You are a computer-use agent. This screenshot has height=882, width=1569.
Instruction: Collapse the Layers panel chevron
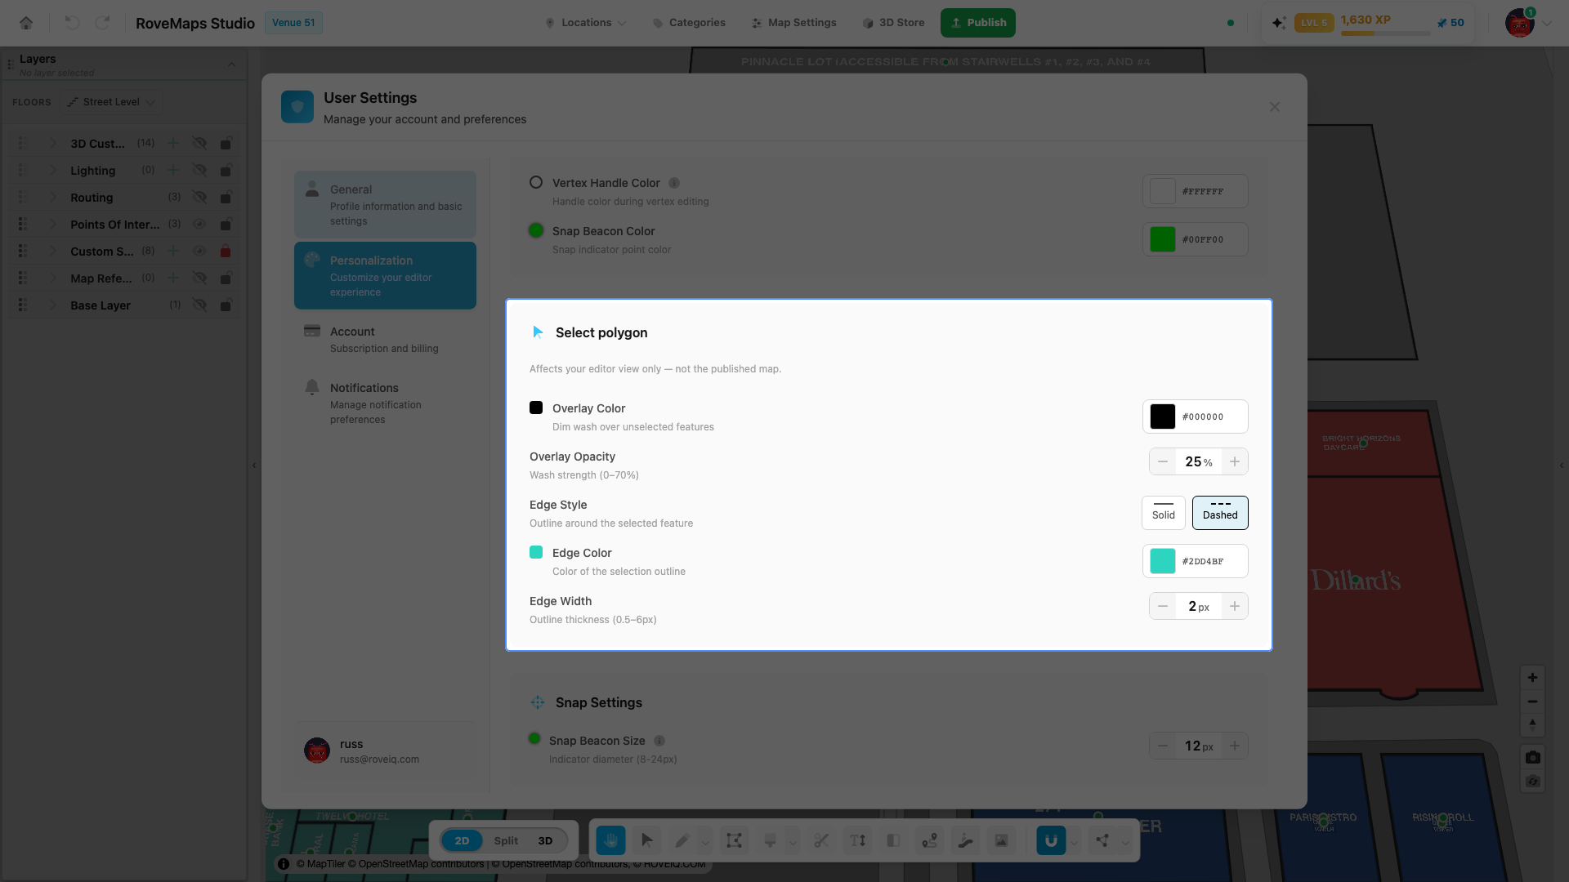[x=231, y=65]
